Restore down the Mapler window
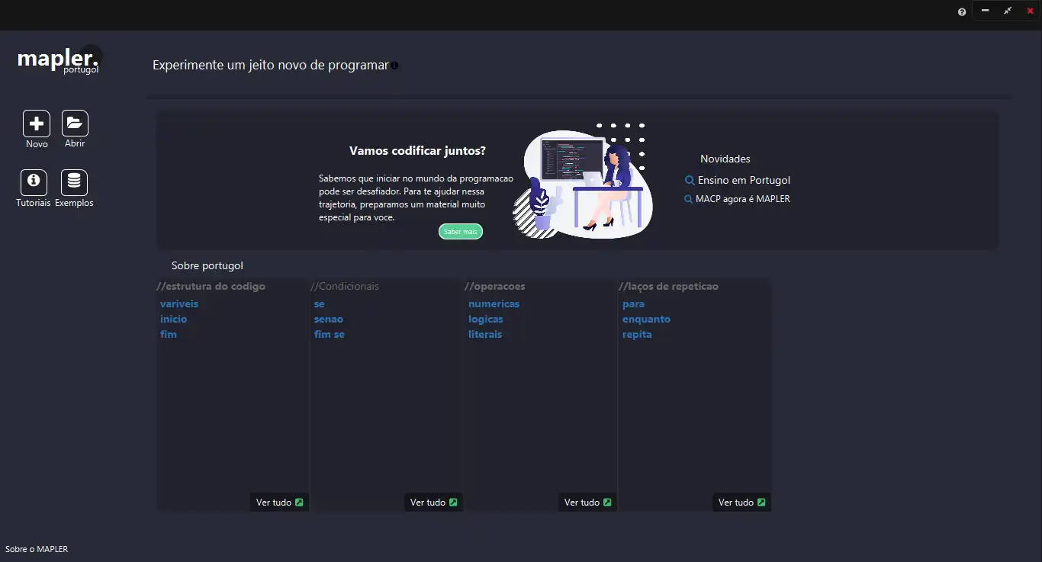1042x562 pixels. pos(1008,11)
